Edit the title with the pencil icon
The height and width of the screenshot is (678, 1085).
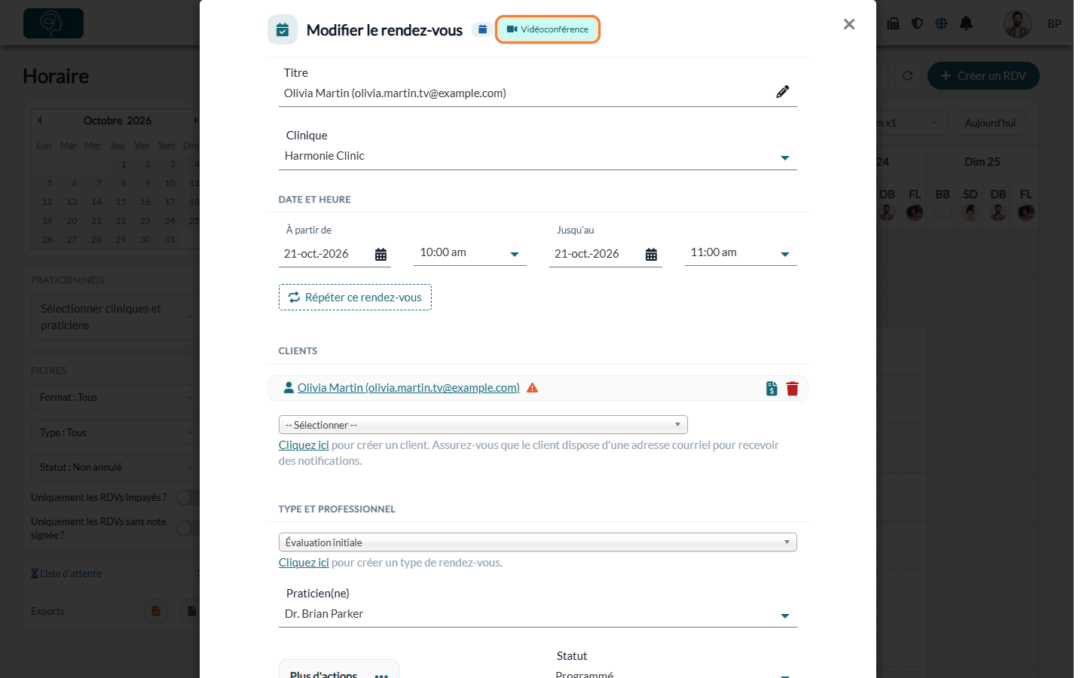(783, 92)
